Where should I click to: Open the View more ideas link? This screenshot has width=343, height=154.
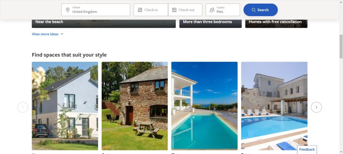(x=45, y=34)
